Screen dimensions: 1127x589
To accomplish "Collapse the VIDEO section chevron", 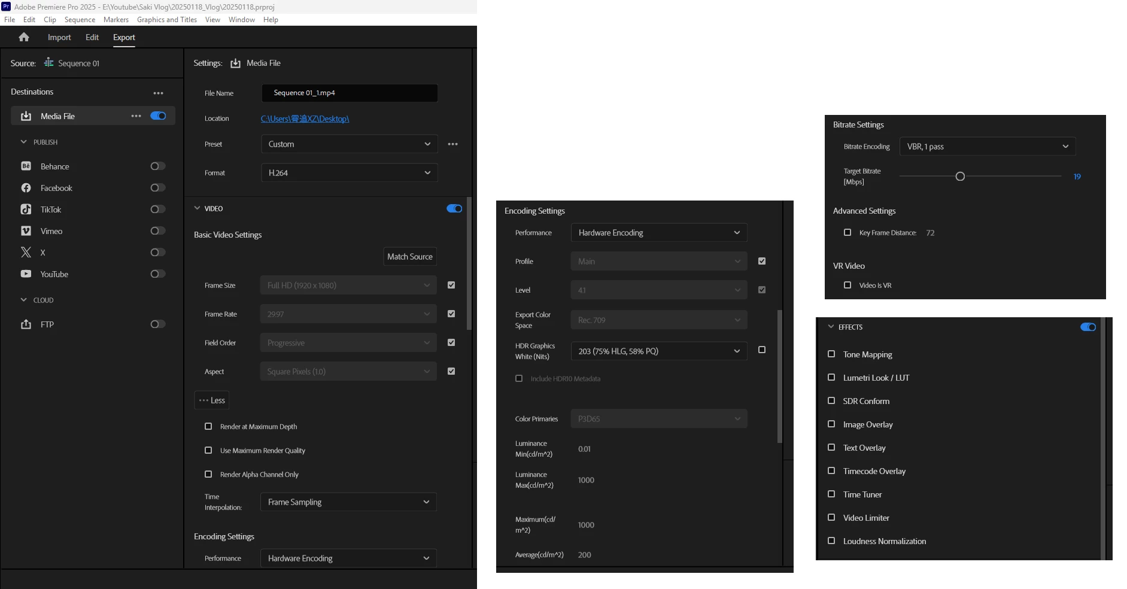I will click(x=198, y=208).
